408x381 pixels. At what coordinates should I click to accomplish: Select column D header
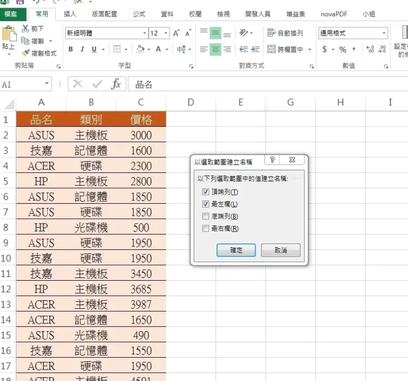[191, 102]
